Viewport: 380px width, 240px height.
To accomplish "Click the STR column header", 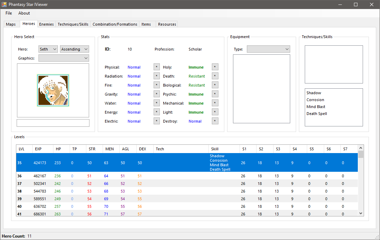I will (x=95, y=149).
